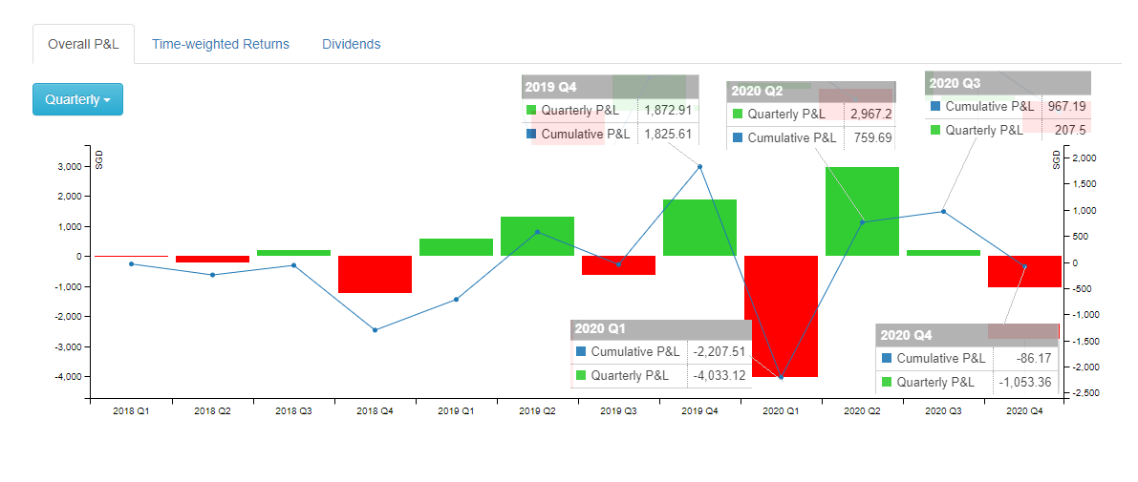Viewport: 1138px width, 482px height.
Task: Click the large 2020 Q1 red bar
Action: 781,316
